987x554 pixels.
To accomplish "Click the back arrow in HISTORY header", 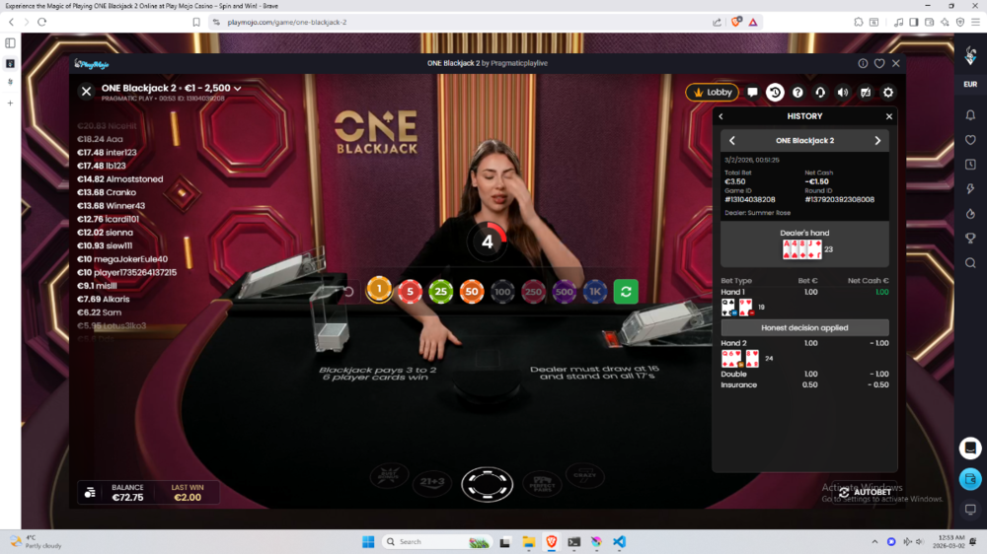I will (721, 116).
